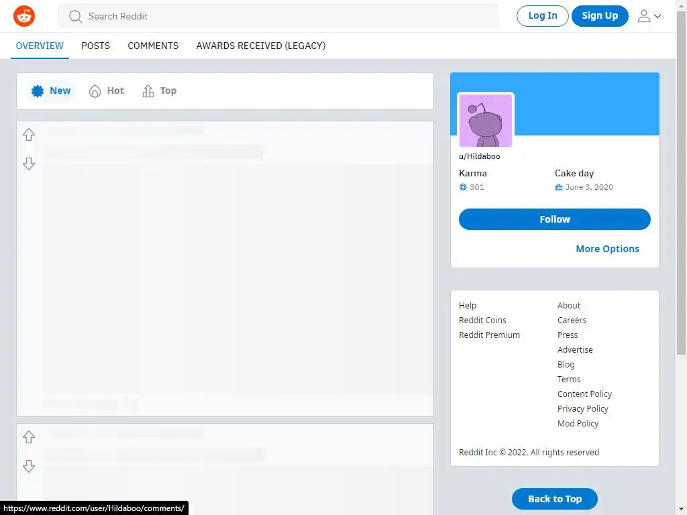Click the Log In button
The height and width of the screenshot is (515, 687).
click(542, 16)
